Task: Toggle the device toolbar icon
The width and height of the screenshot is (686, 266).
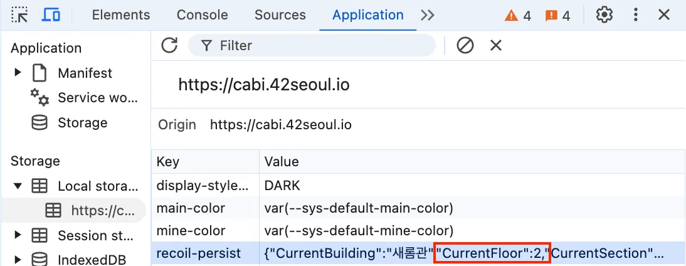Action: [x=51, y=15]
